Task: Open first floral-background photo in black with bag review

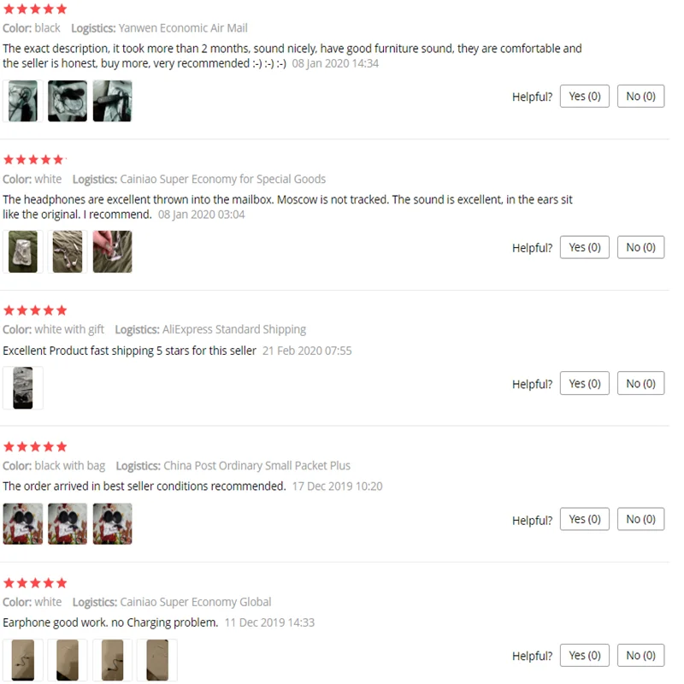Action: [23, 523]
